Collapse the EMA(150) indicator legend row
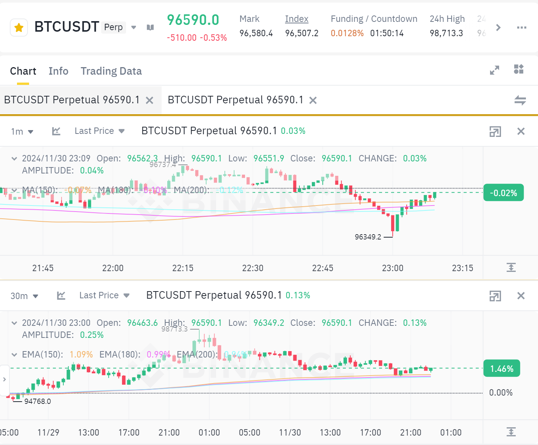 pyautogui.click(x=14, y=355)
